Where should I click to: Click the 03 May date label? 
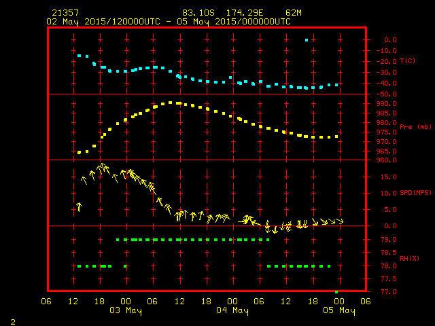pyautogui.click(x=126, y=310)
